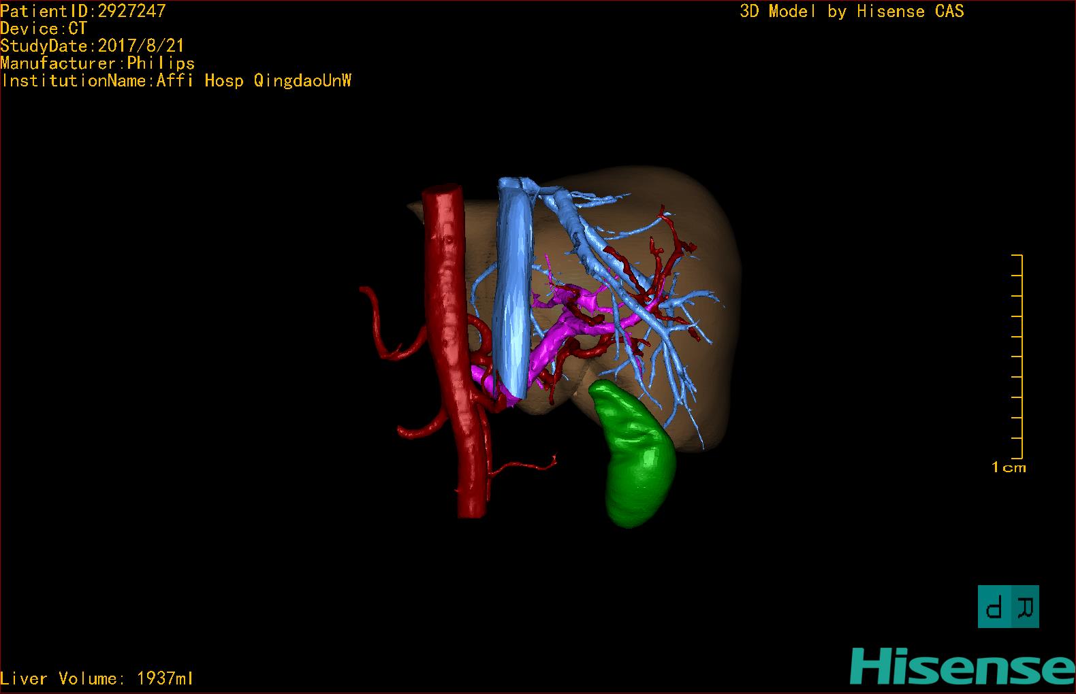1076x694 pixels.
Task: Click the 1cm scale label
Action: (x=1009, y=467)
